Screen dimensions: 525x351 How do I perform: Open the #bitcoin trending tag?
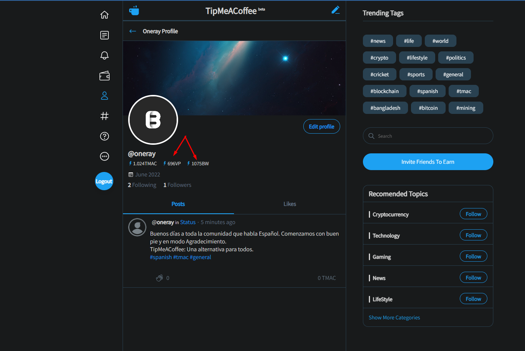pyautogui.click(x=428, y=108)
